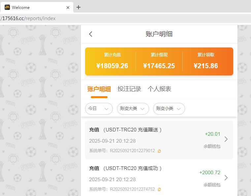Click the 余额钱包 label under +2000.72

click(212, 185)
